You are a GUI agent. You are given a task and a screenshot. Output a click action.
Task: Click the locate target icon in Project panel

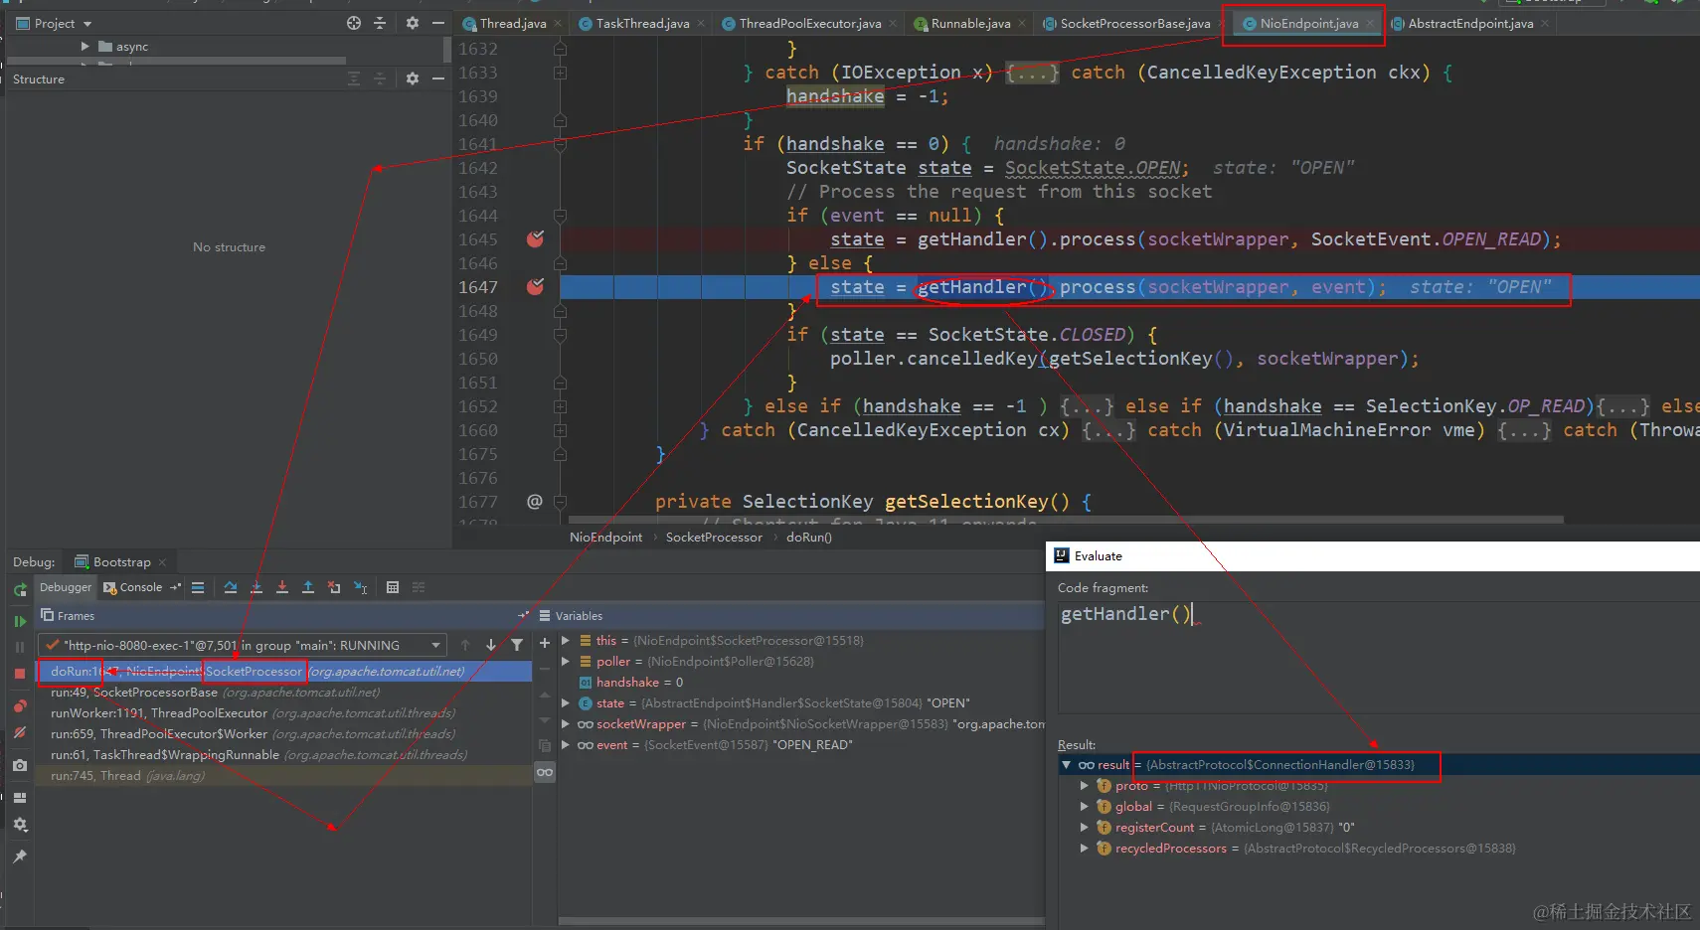[x=354, y=23]
